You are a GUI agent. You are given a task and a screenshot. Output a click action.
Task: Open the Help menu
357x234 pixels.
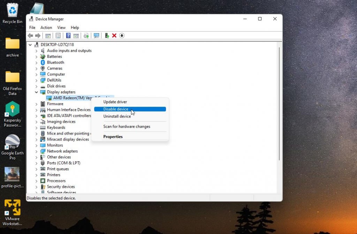(75, 27)
